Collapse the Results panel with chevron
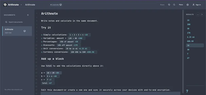Image resolution: width=206 pixels, height=95 pixels. pos(202,15)
